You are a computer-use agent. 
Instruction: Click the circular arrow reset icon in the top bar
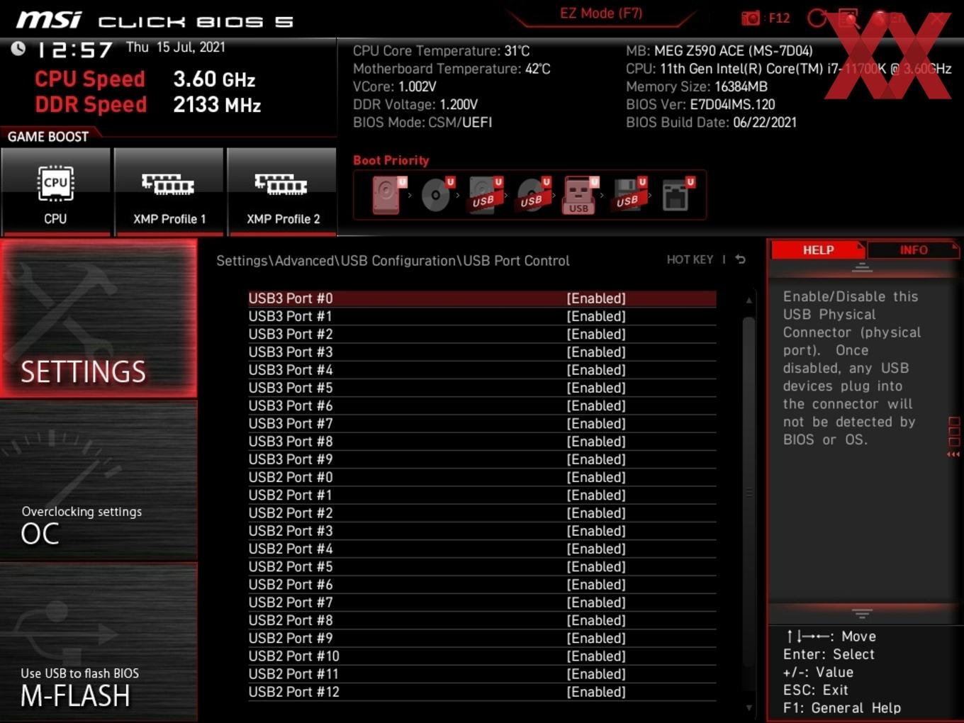817,18
